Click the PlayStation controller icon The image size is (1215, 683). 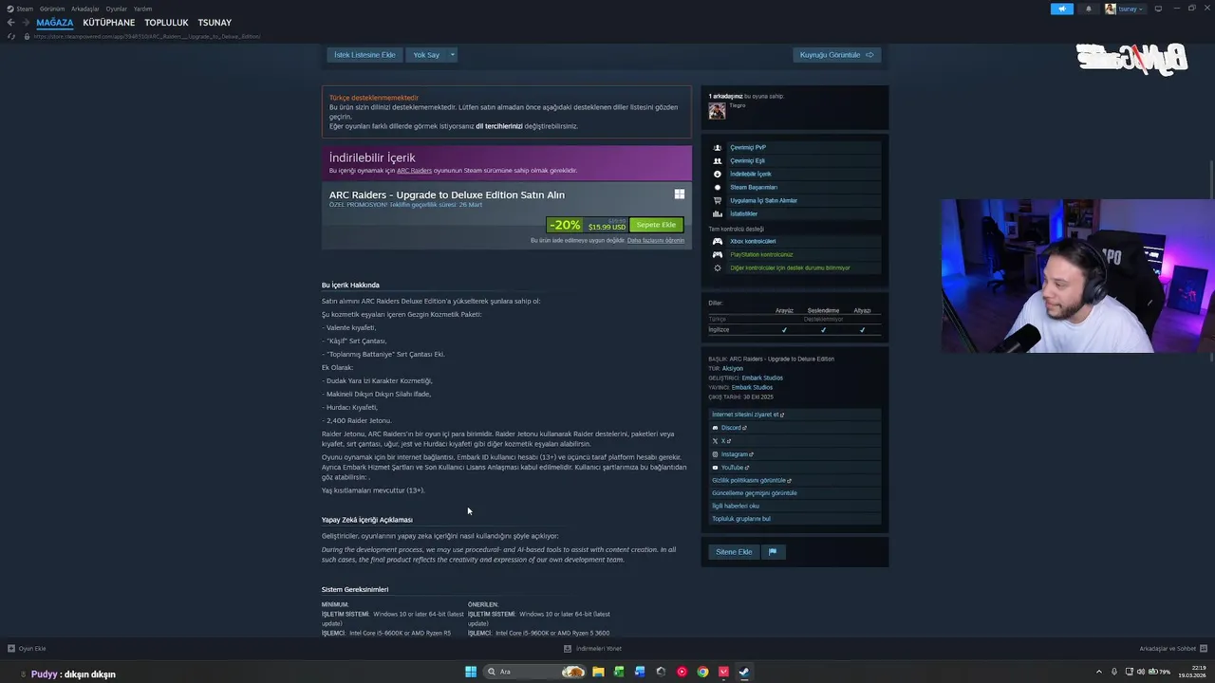[718, 255]
